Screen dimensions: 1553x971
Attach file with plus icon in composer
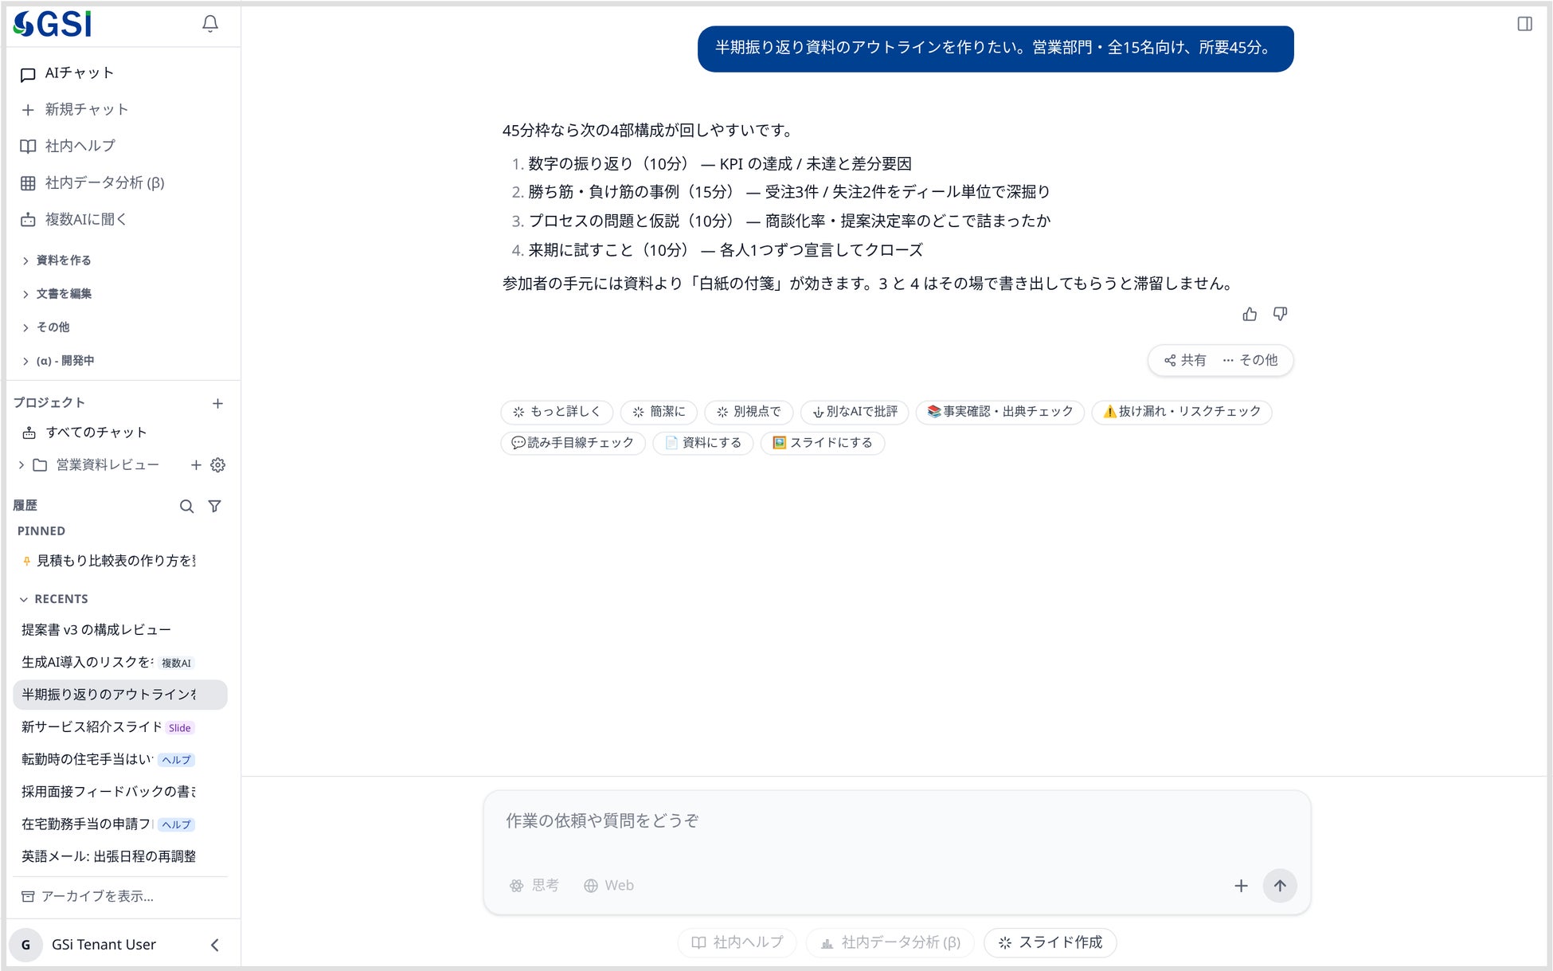[x=1241, y=886]
